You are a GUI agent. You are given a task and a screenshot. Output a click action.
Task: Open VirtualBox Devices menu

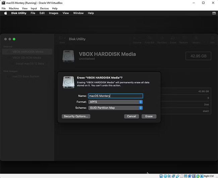click(44, 8)
